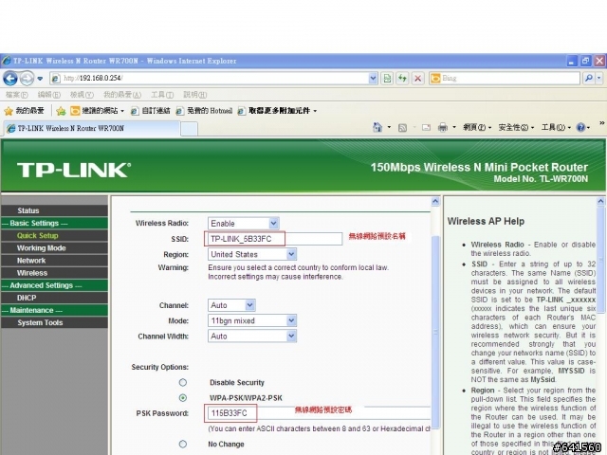Click the browser Back arrow button

click(x=10, y=79)
